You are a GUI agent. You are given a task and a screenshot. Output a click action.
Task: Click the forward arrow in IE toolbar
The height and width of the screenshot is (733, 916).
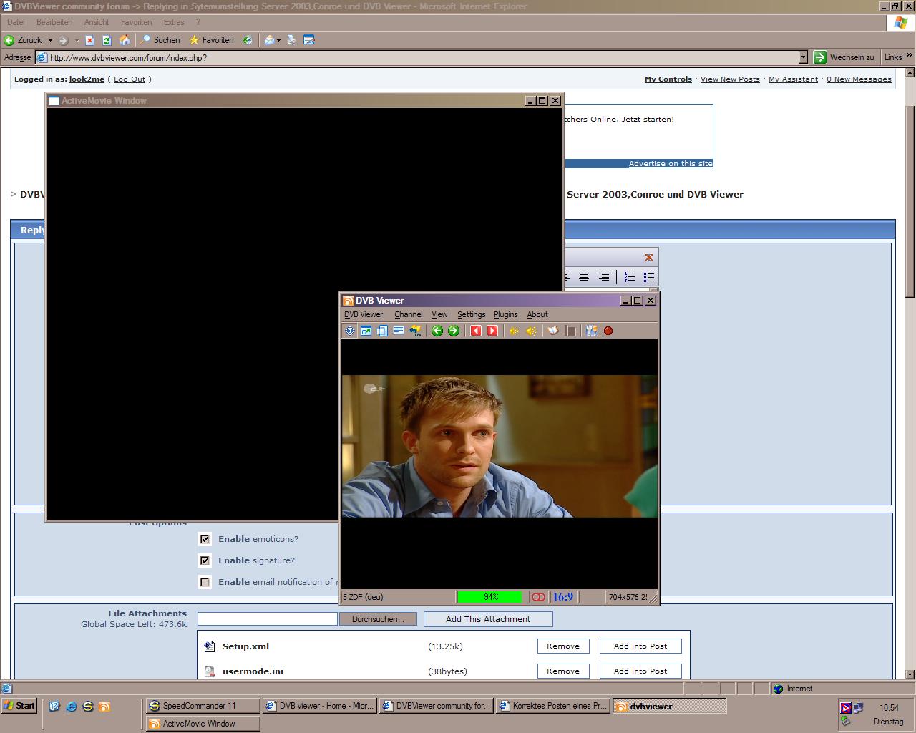pyautogui.click(x=63, y=40)
